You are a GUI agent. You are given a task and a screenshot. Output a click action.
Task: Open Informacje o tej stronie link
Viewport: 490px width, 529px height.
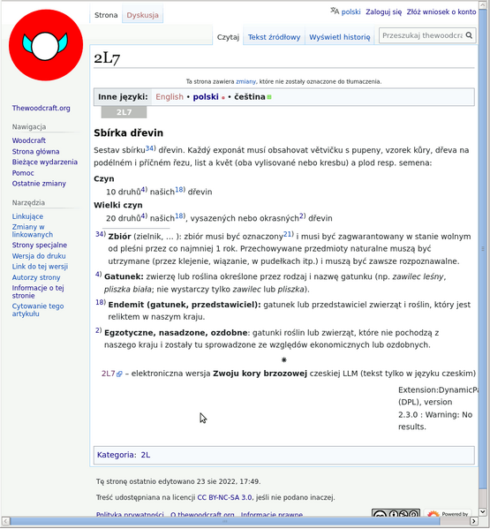point(38,291)
